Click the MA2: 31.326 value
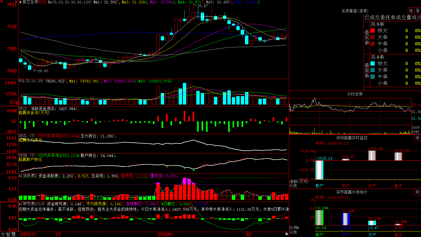This screenshot has width=421, height=237. pyautogui.click(x=134, y=2)
